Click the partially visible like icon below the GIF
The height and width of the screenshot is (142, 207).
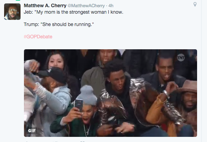pyautogui.click(x=81, y=141)
